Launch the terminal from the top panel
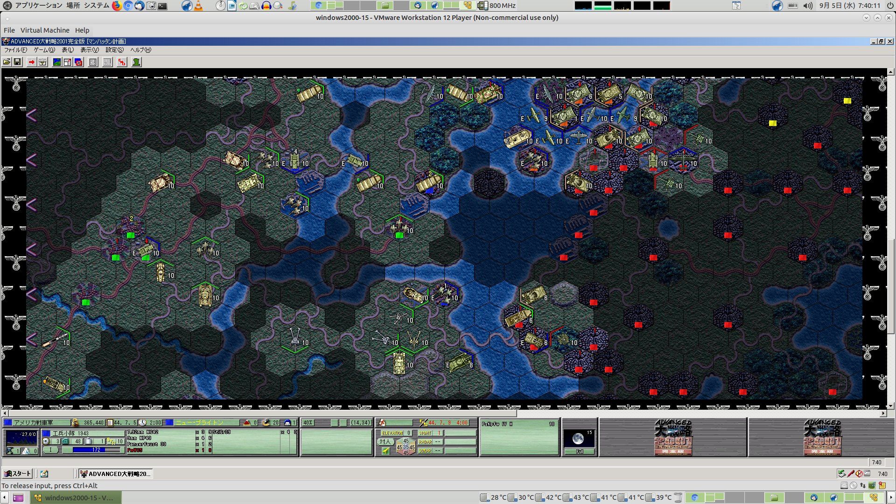This screenshot has width=896, height=504. pyautogui.click(x=162, y=6)
